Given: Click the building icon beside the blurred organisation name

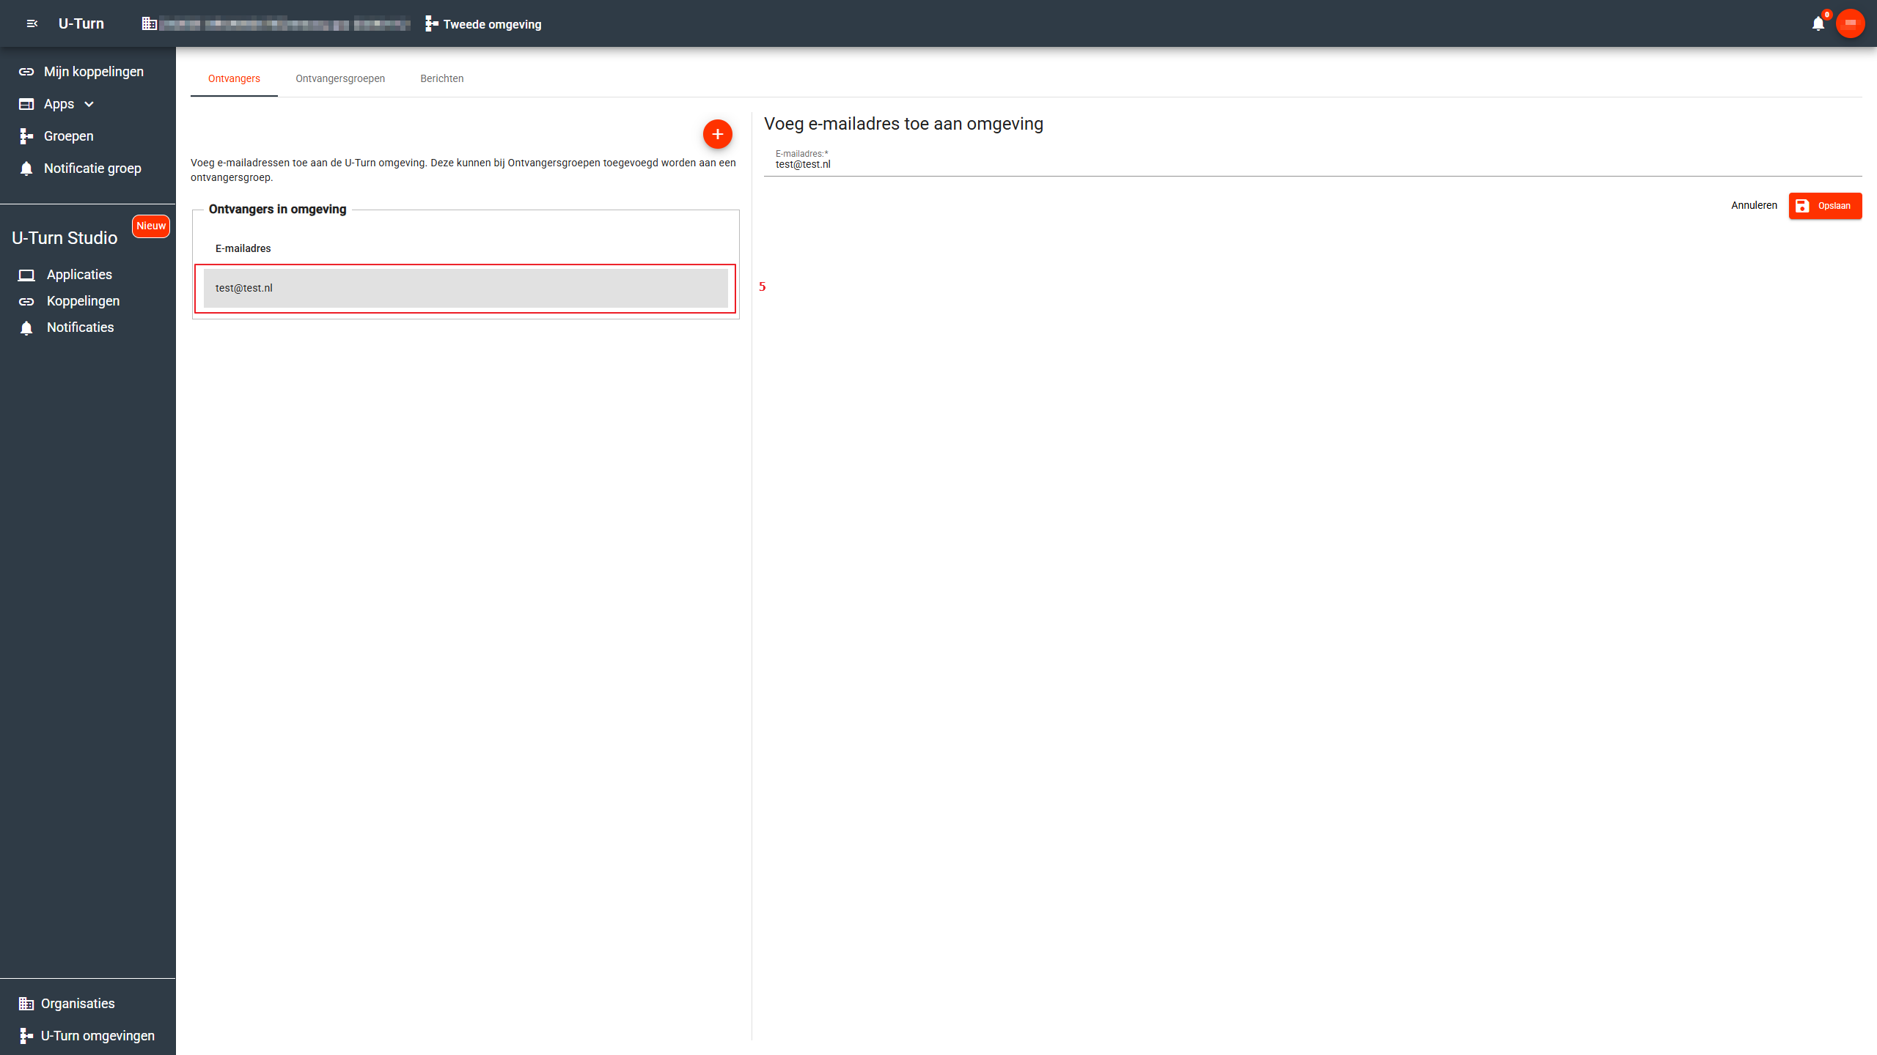Looking at the screenshot, I should tap(150, 23).
